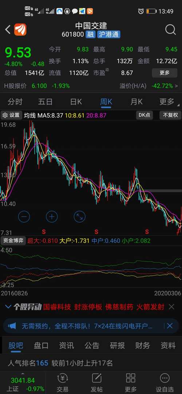Tap the back arrow at top left
182x394 pixels.
pos(8,30)
